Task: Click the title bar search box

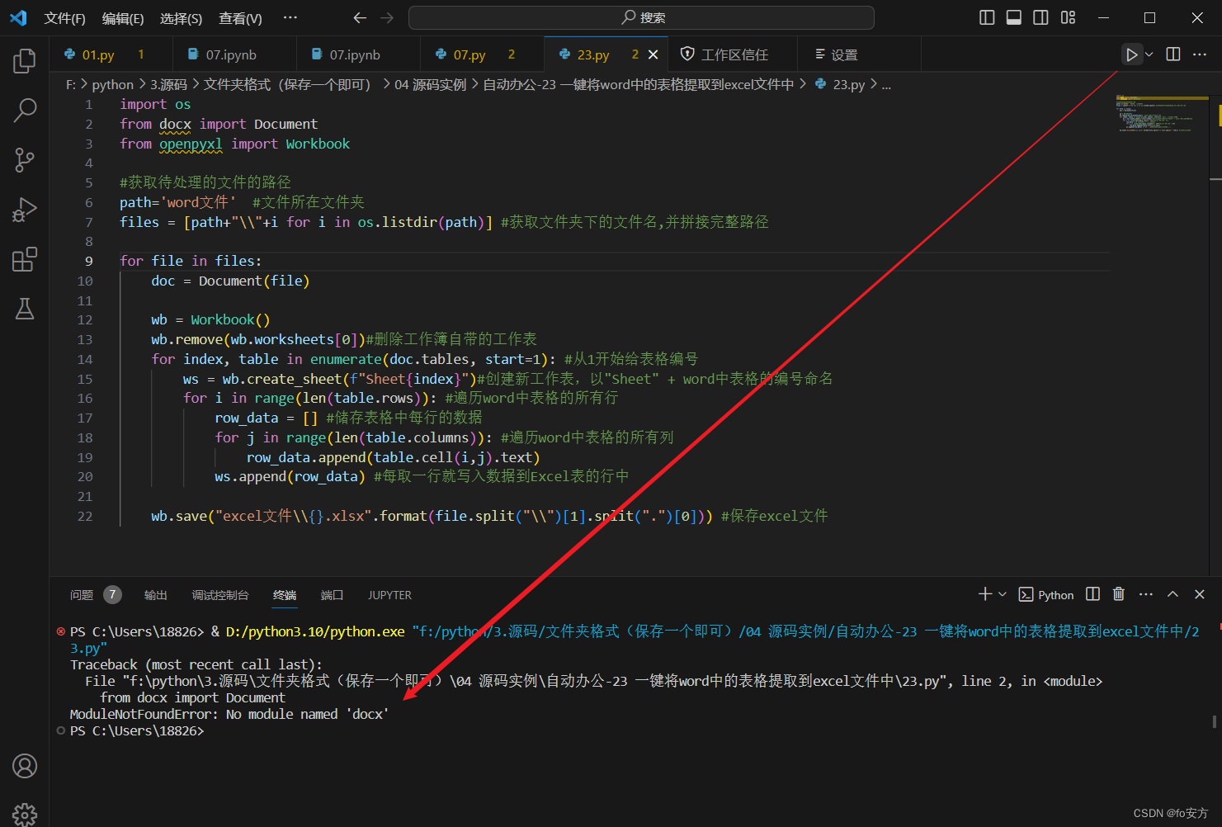Action: 641,17
